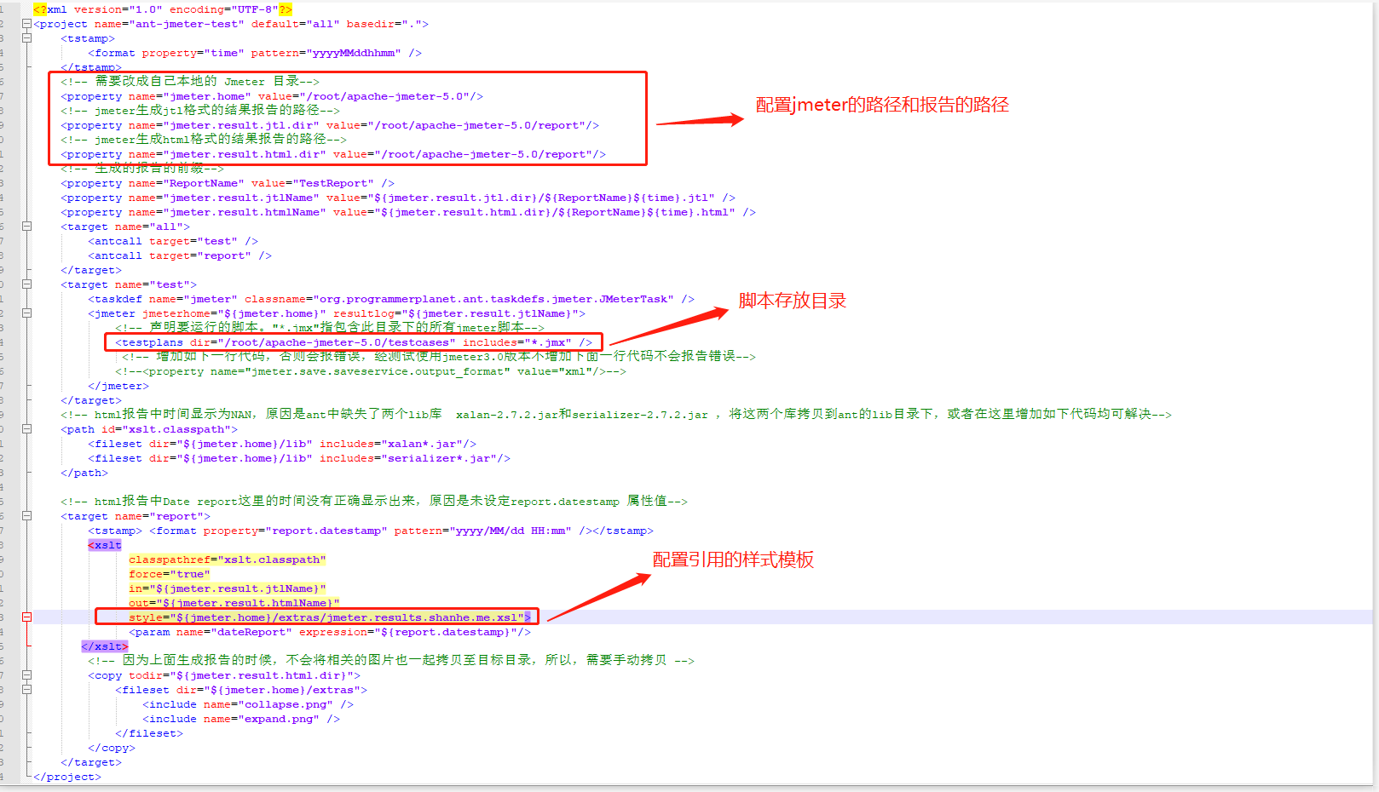Collapse the copy todir element fold marker
Image resolution: width=1379 pixels, height=792 pixels.
pyautogui.click(x=26, y=675)
